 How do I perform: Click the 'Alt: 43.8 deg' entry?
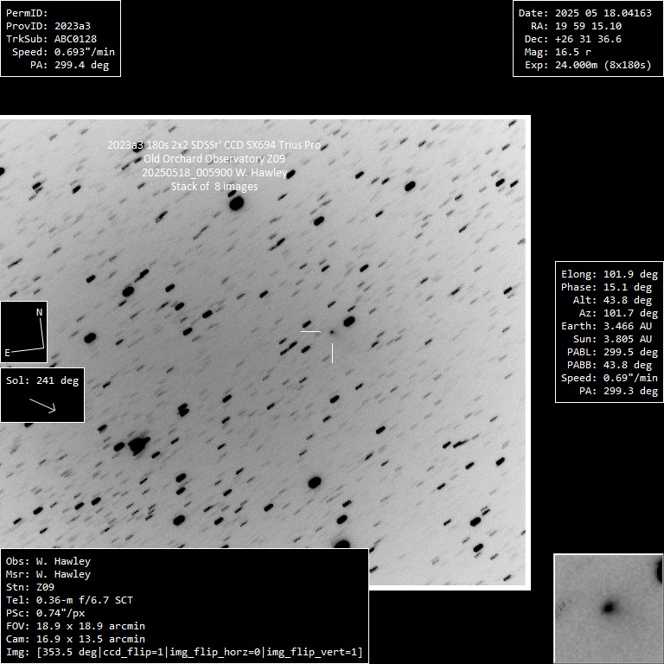tap(612, 300)
